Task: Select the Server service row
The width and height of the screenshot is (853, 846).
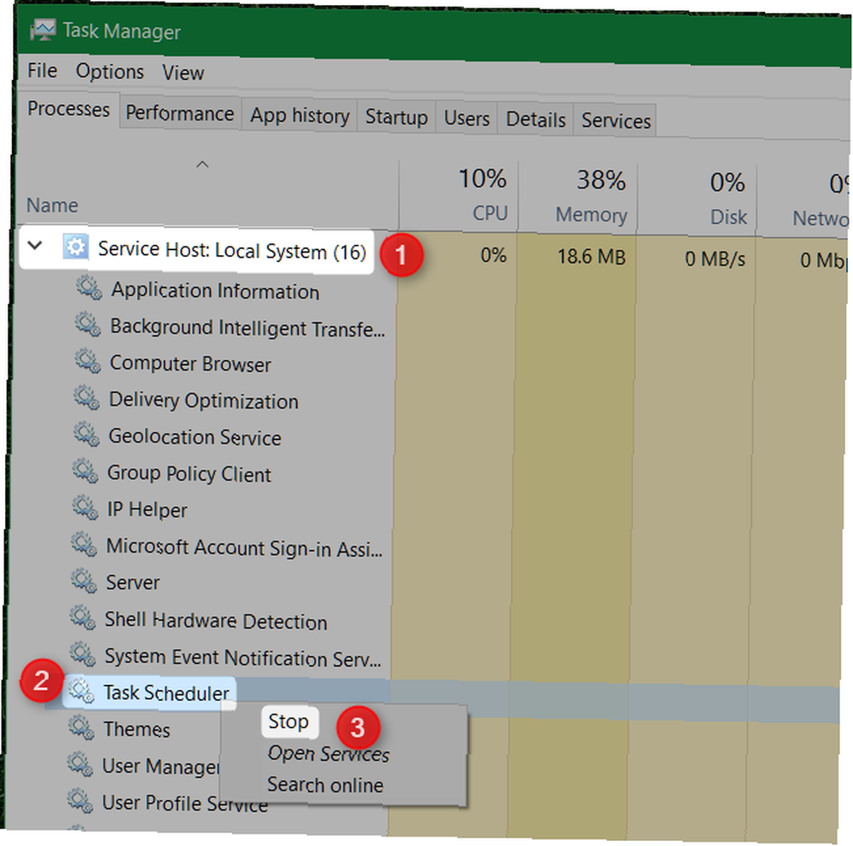Action: (x=133, y=582)
